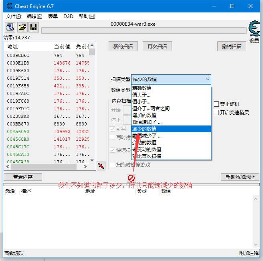Screen dimensions: 263x261
Task: Open the 文件(F) menu
Action: pos(13,16)
